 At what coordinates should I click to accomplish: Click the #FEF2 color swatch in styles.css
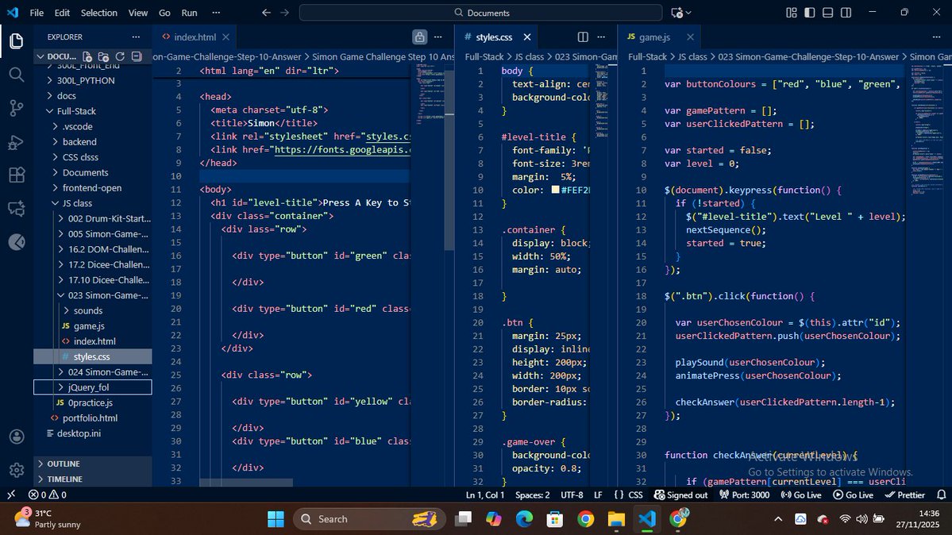[x=554, y=190]
